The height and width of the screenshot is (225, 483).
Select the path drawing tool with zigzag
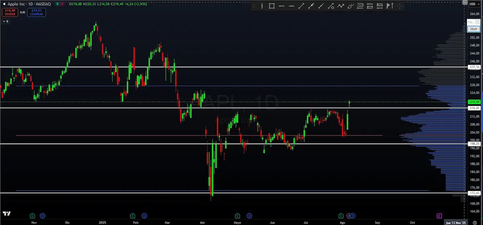tap(341, 6)
